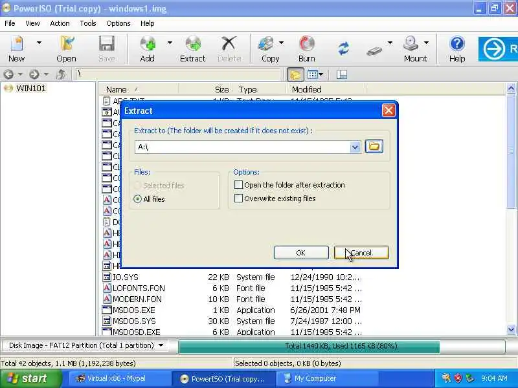
Task: Expand the Add button dropdown arrow
Action: pos(170,43)
